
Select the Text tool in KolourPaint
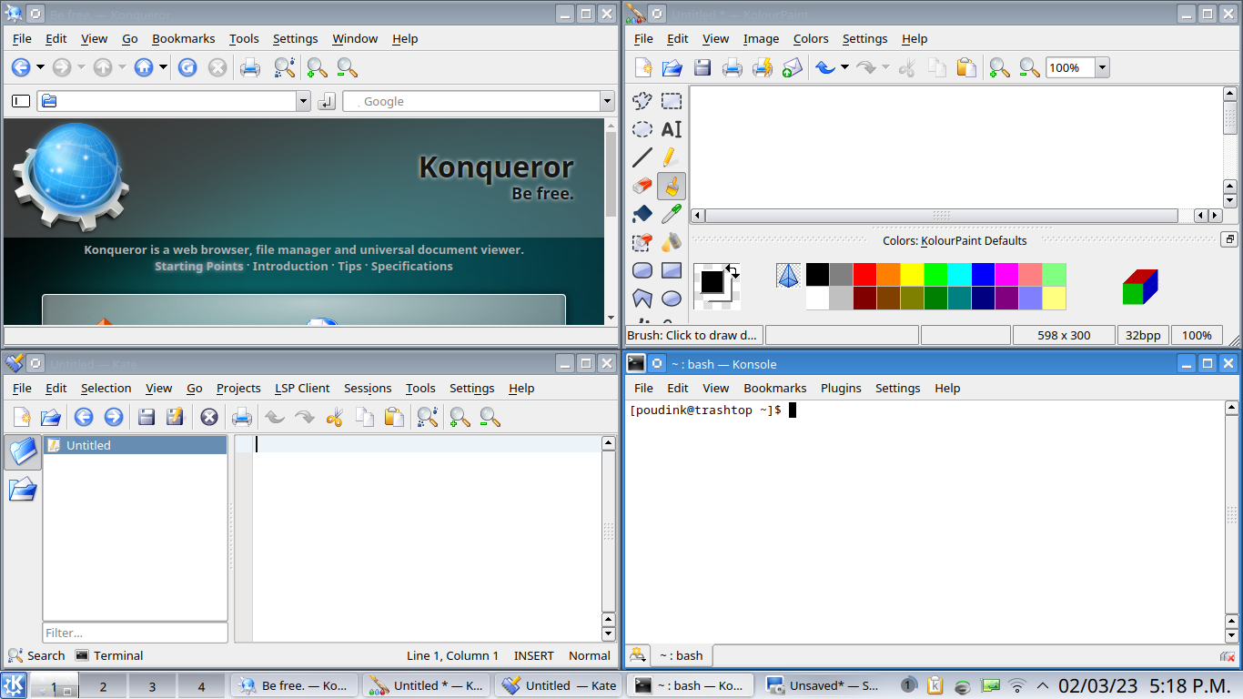672,129
